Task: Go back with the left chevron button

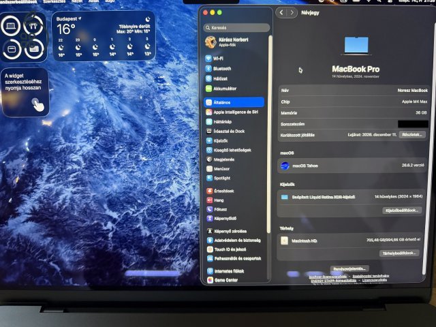Action: click(281, 12)
